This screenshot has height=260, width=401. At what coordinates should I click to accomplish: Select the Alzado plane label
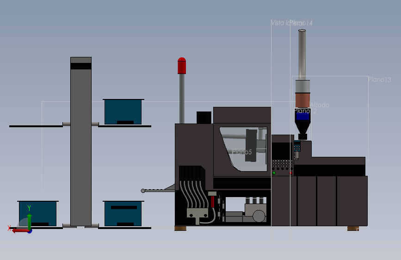click(x=320, y=105)
